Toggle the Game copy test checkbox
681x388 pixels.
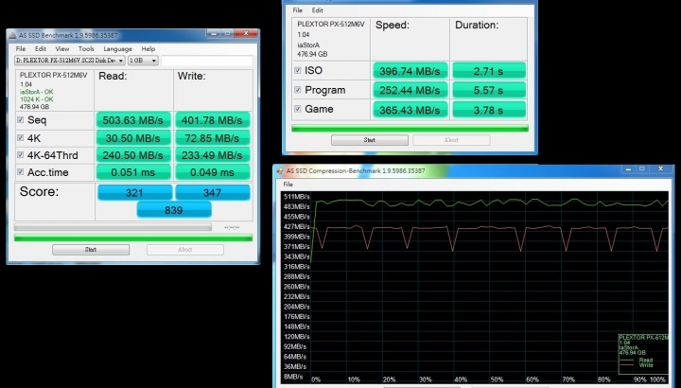tap(298, 109)
